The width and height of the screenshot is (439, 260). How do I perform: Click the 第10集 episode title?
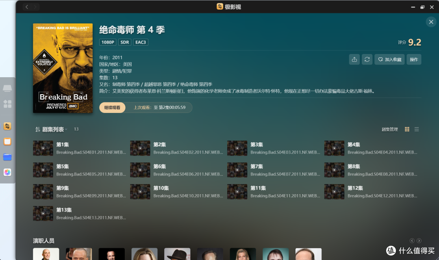coord(161,188)
